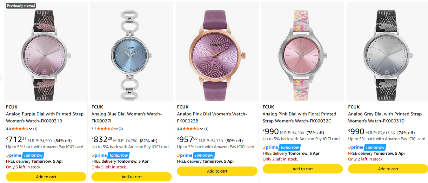Open the review count link for Blue Dial watch
Image resolution: width=428 pixels, height=183 pixels.
click(121, 129)
